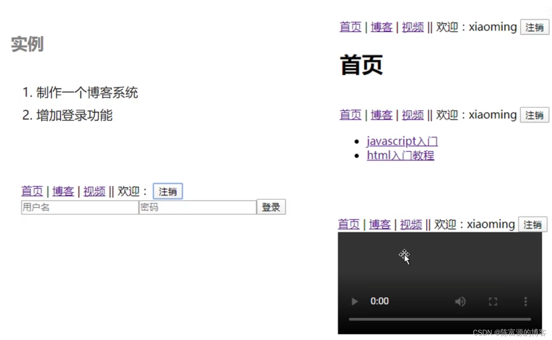This screenshot has height=340, width=552.
Task: Open 博客 link in the top navigation bar
Action: pos(381,27)
